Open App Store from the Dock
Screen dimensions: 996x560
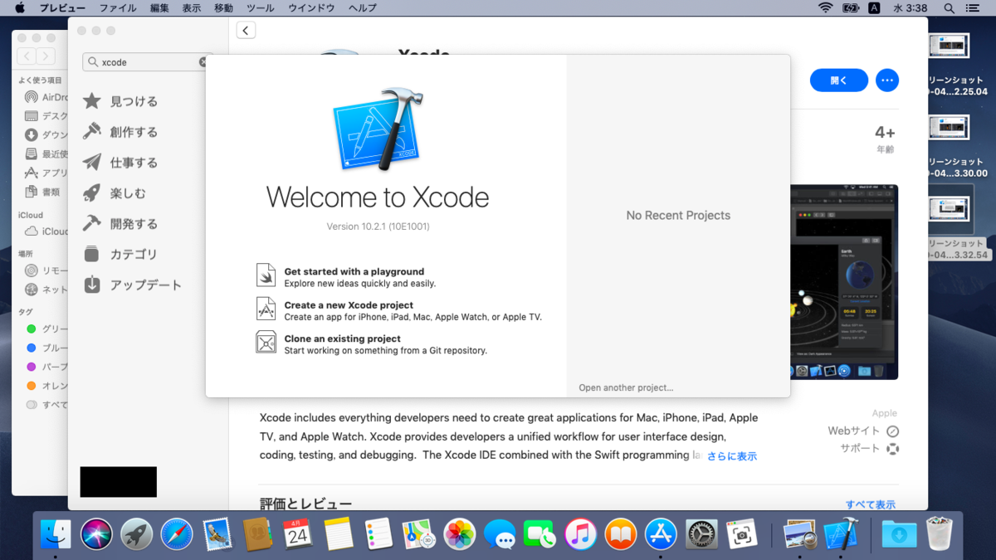click(662, 534)
